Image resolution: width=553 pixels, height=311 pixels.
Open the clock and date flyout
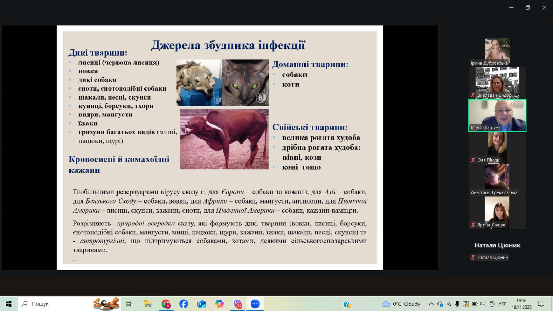[x=522, y=304]
